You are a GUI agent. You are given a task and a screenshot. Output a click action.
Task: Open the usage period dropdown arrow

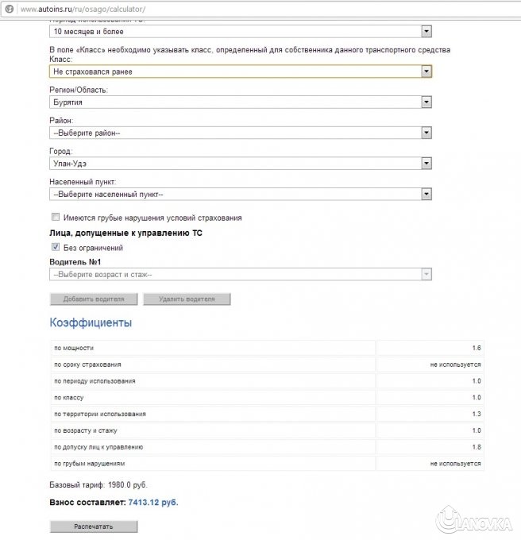pos(426,31)
